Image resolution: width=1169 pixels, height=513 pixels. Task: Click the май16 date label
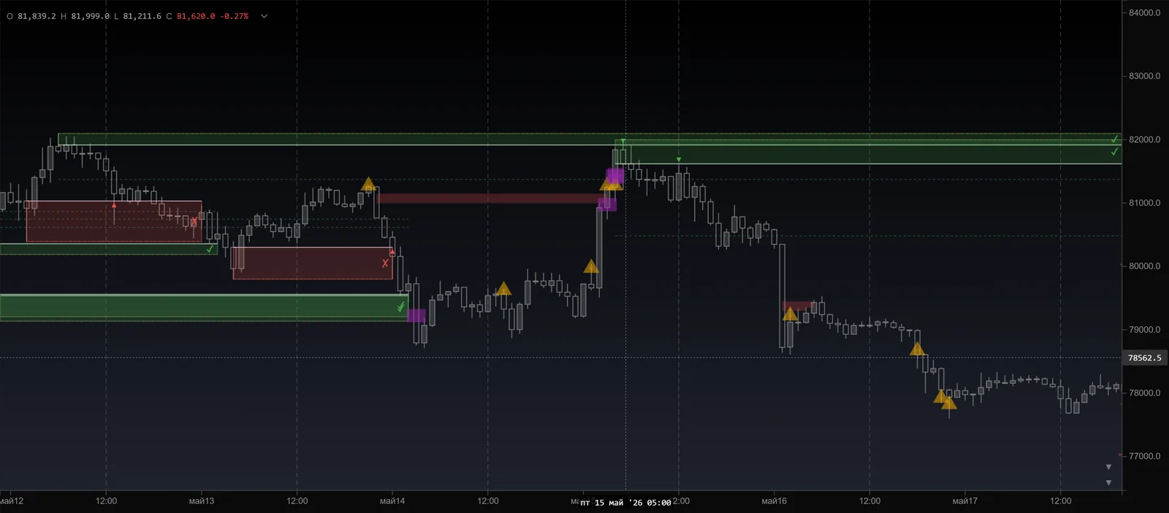[x=774, y=501]
